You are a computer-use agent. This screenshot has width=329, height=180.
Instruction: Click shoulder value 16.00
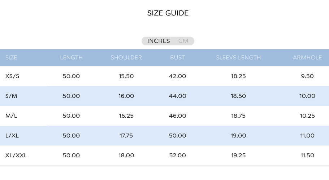pyautogui.click(x=126, y=96)
